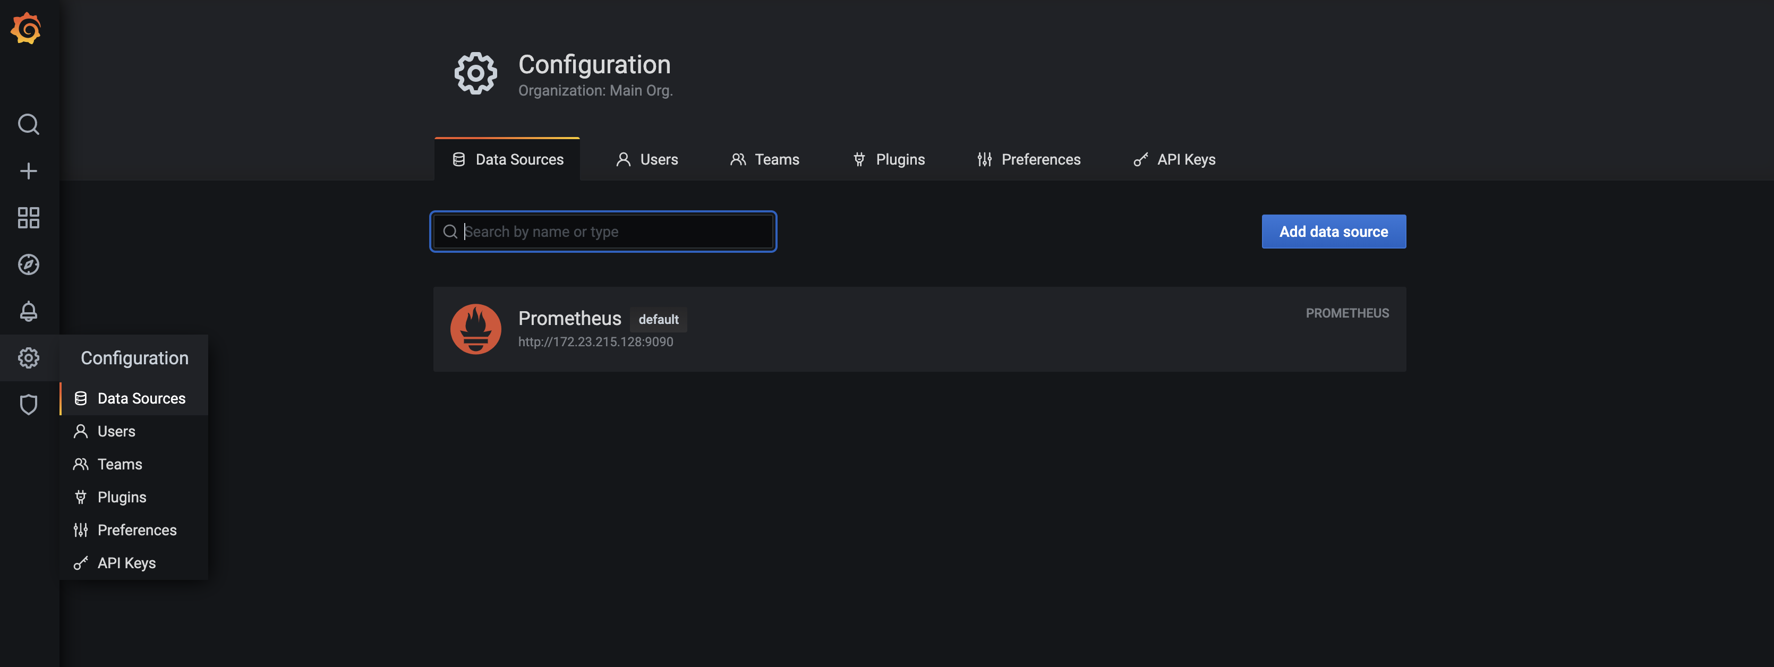Open the sidebar Search icon

pyautogui.click(x=28, y=125)
